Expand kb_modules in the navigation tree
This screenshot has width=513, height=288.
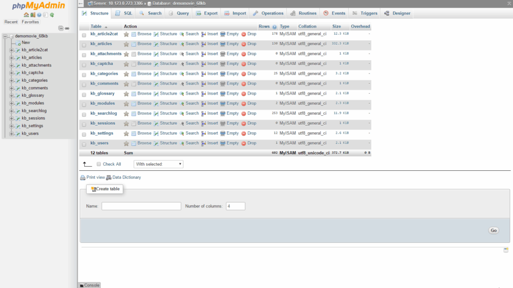pos(11,103)
